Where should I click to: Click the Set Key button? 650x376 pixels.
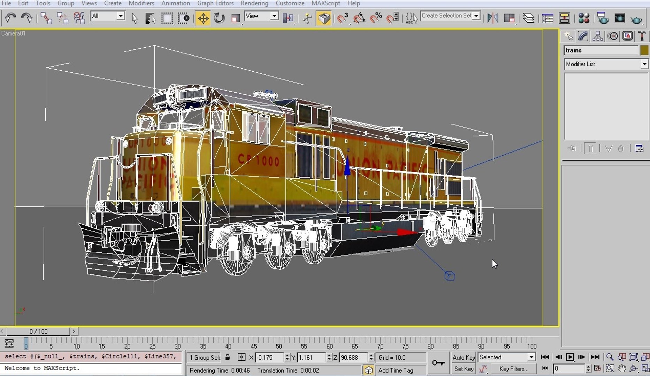point(464,369)
